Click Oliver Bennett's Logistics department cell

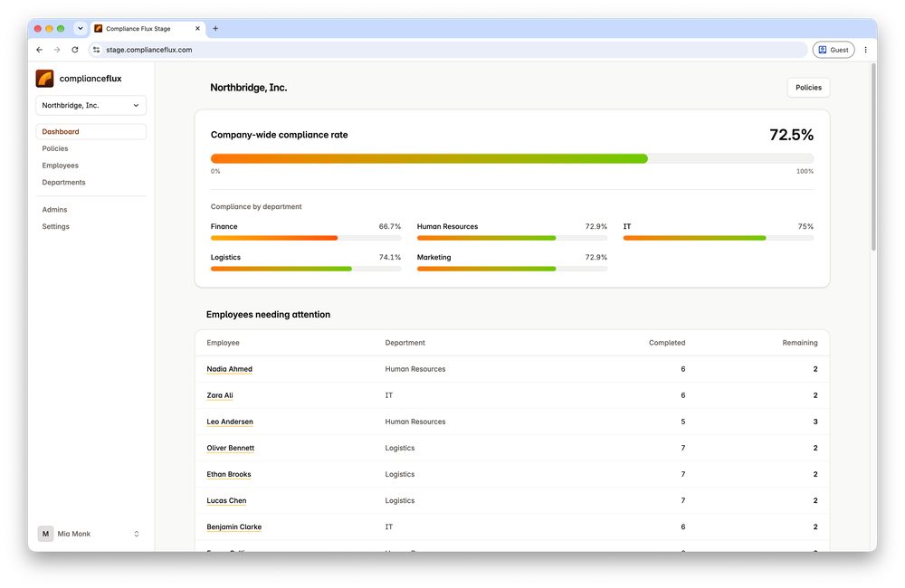[x=399, y=448]
